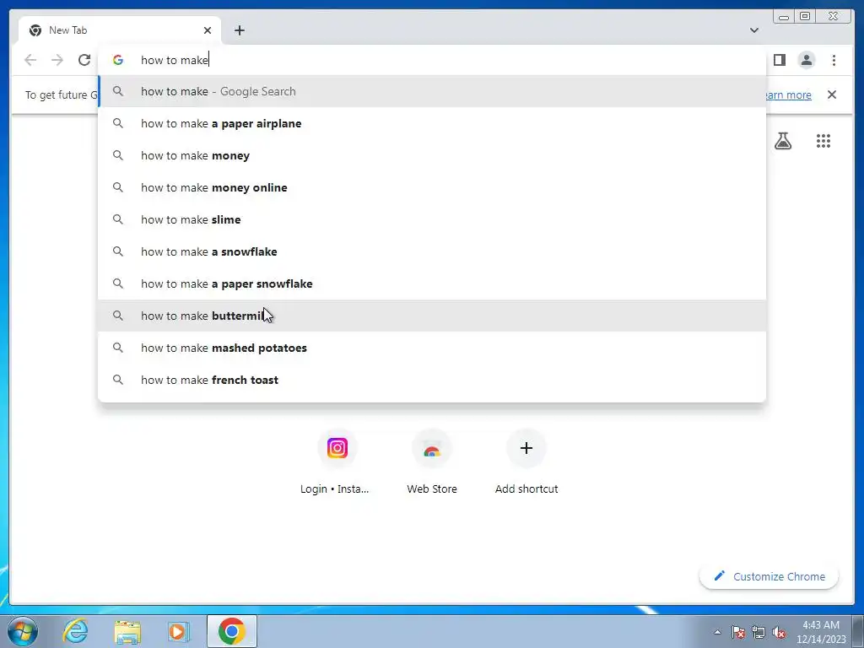
Task: Close the New Tab tab
Action: click(x=208, y=30)
